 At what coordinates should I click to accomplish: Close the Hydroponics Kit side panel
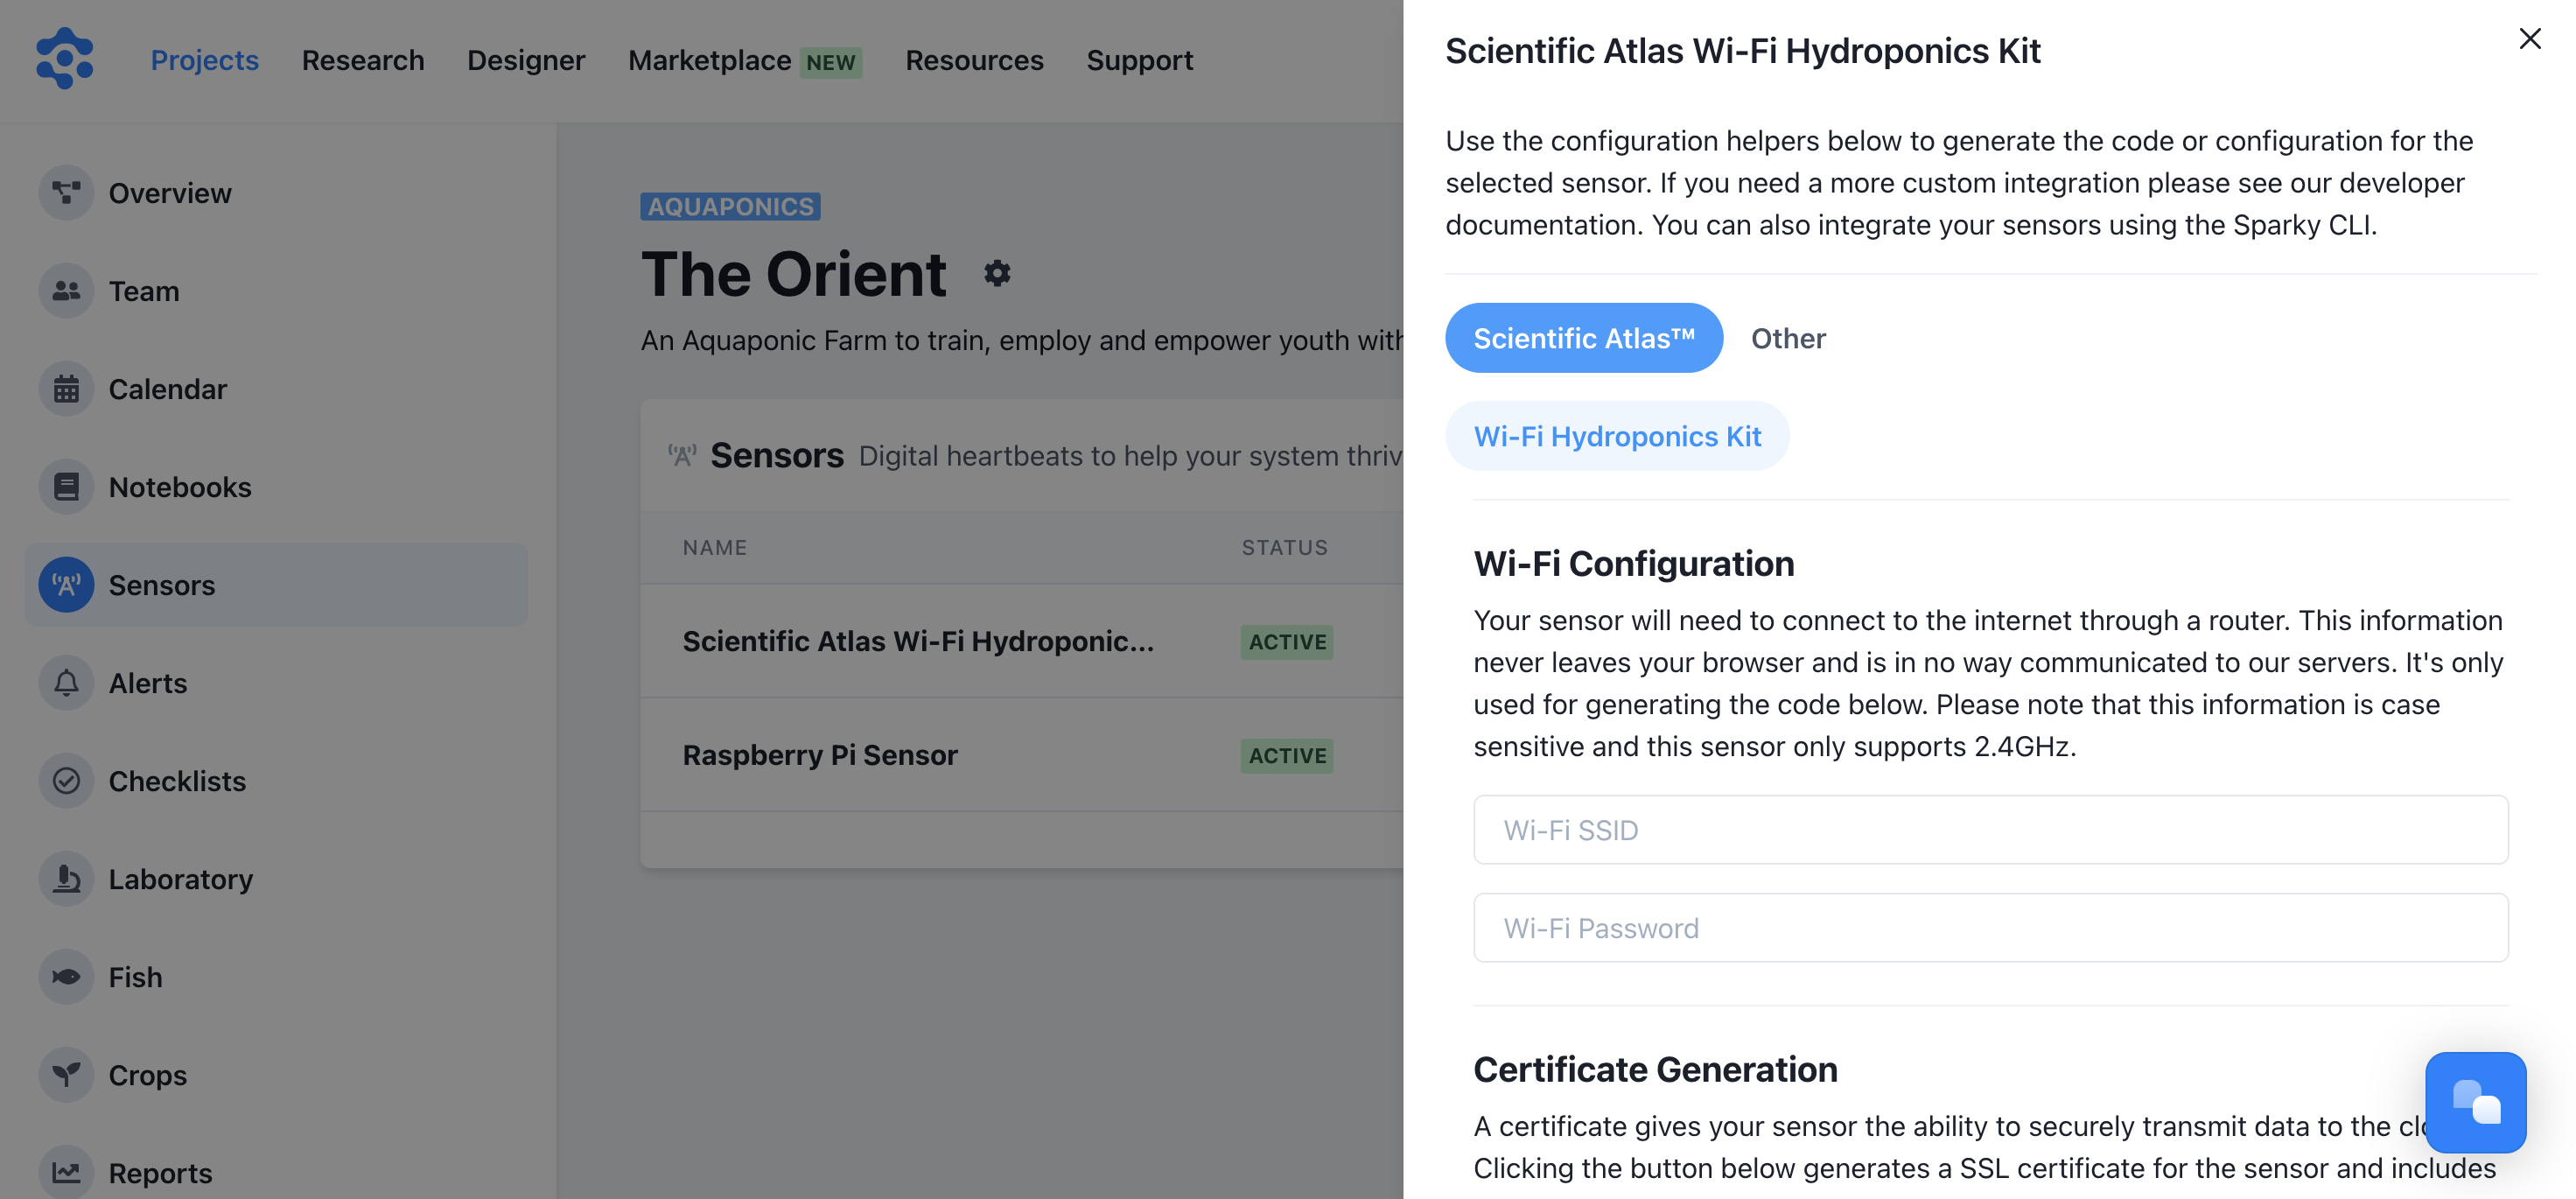[2529, 39]
